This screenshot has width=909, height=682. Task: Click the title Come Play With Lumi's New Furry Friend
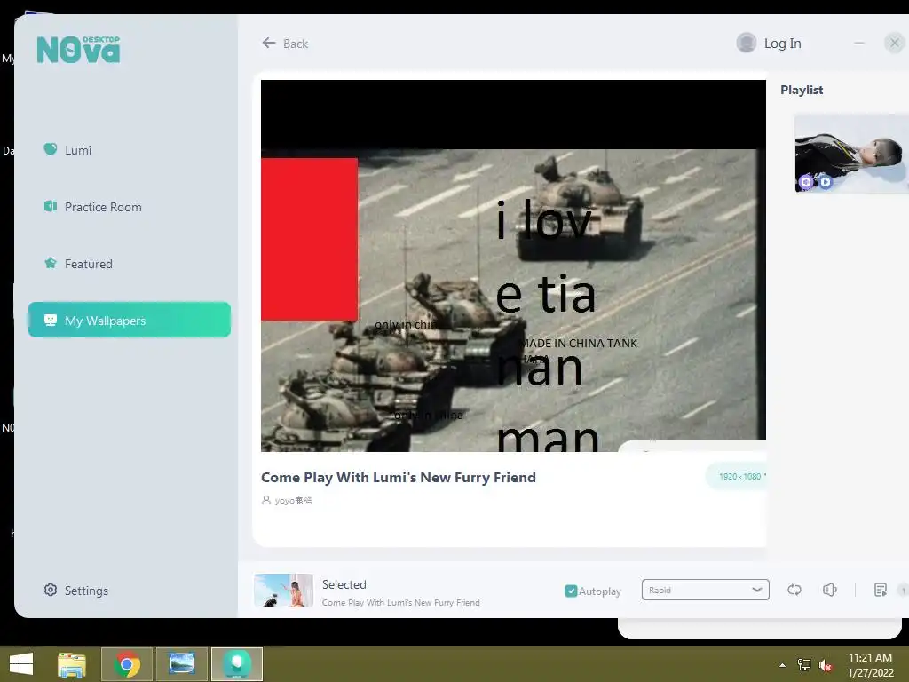[x=399, y=477]
